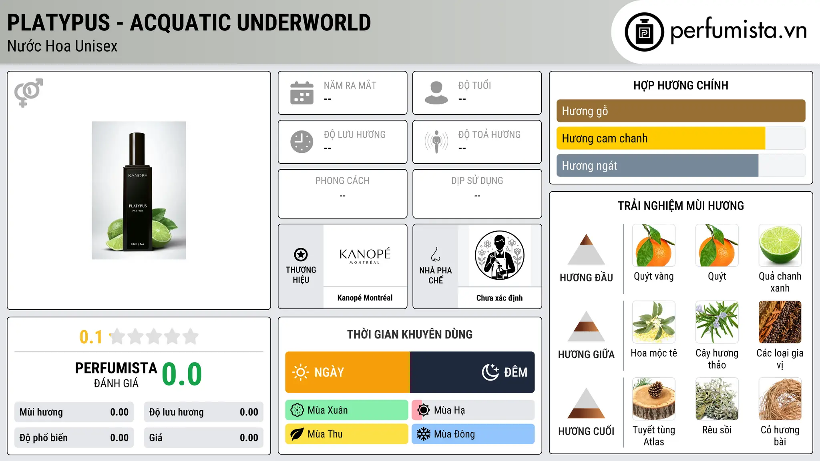Screen dimensions: 820x461
Task: Click the Độ toả hương label
Action: pos(489,134)
